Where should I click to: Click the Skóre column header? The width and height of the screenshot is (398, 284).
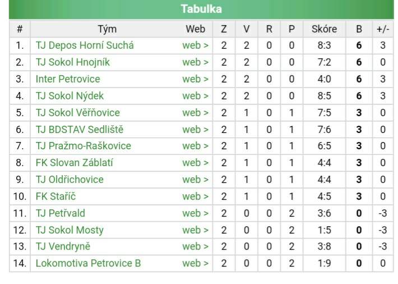tap(324, 29)
